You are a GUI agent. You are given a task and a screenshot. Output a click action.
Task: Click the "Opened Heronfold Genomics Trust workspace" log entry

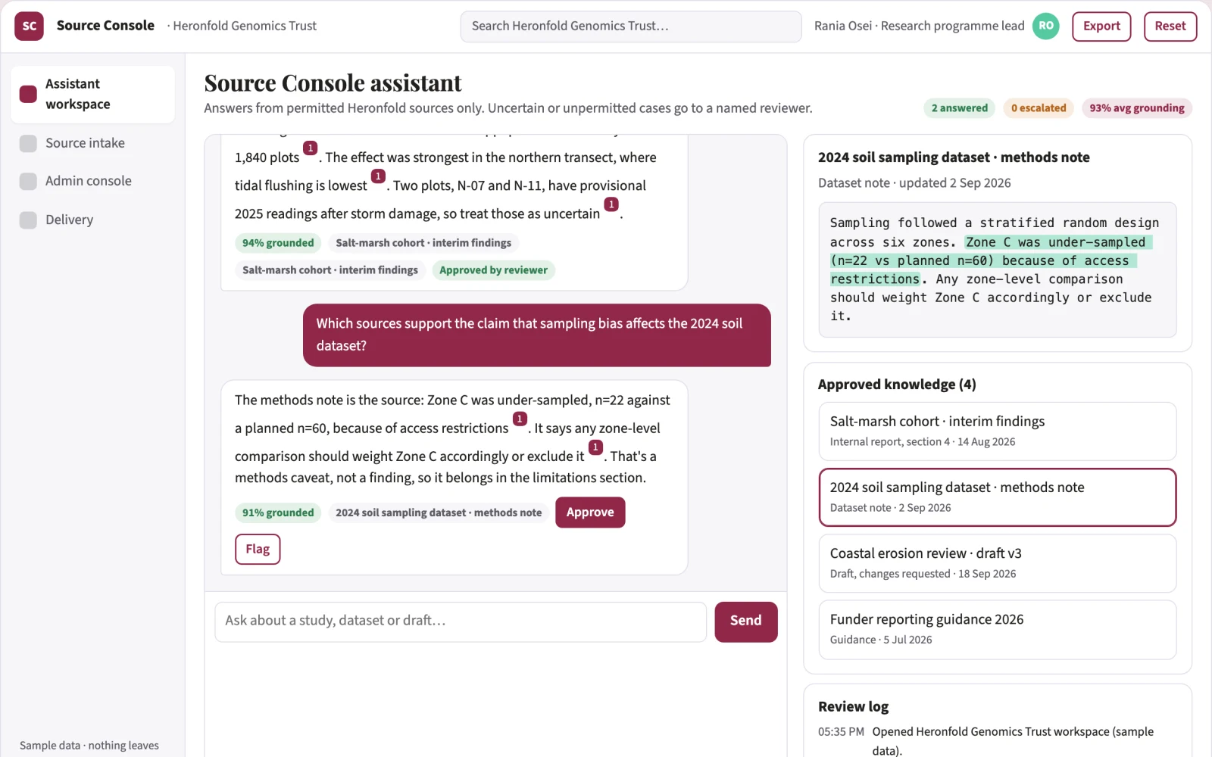pos(1013,741)
